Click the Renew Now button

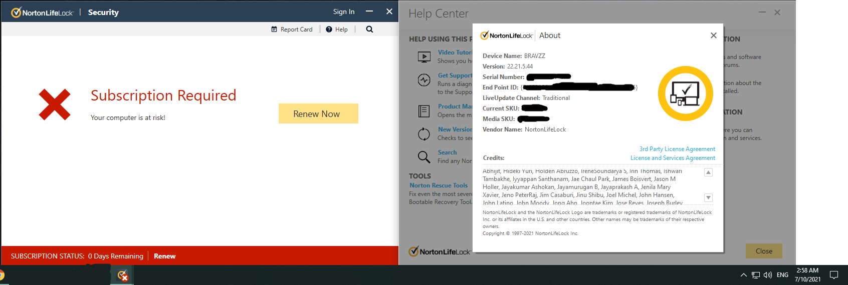[318, 113]
